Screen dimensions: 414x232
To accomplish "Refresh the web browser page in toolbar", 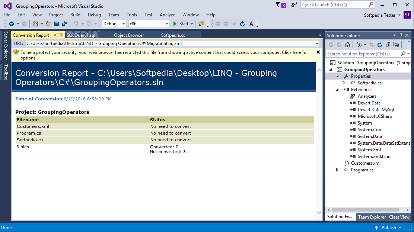I will pyautogui.click(x=242, y=24).
